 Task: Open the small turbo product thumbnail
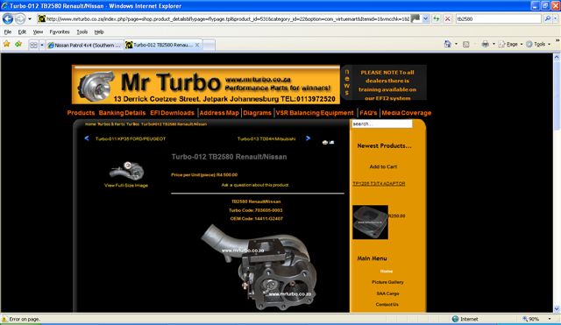pos(126,171)
